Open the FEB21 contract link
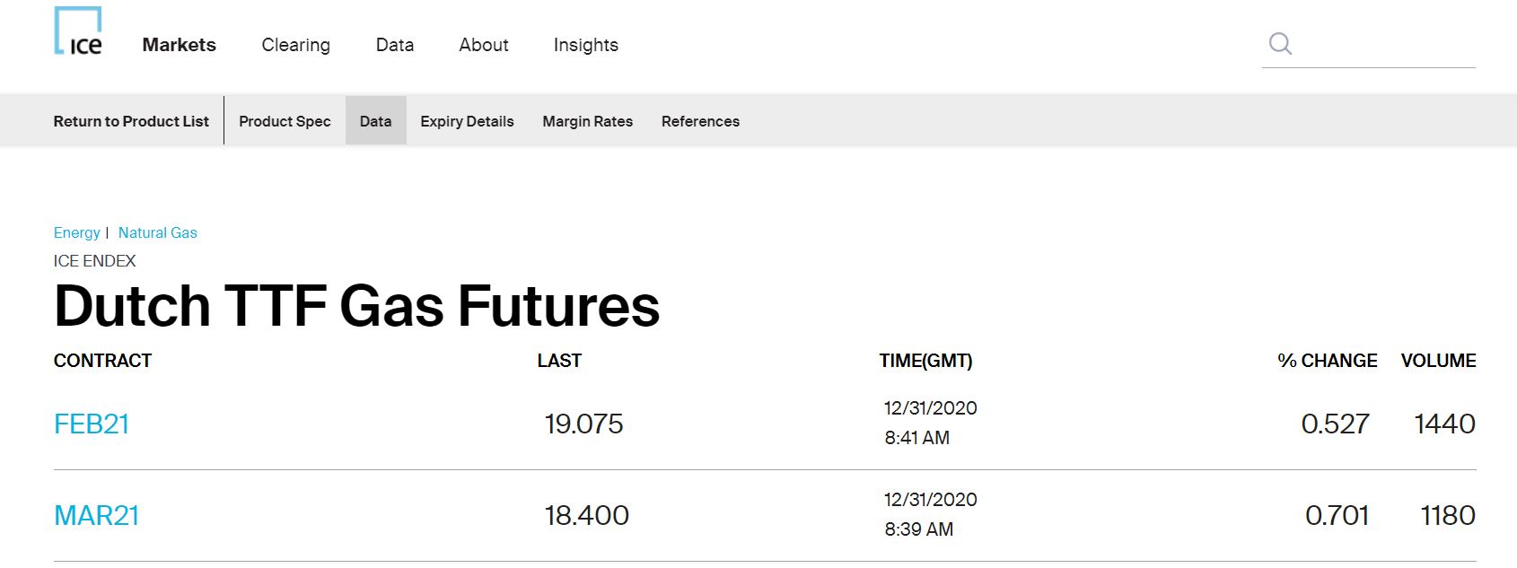Screen dimensions: 1517x568 tap(92, 424)
